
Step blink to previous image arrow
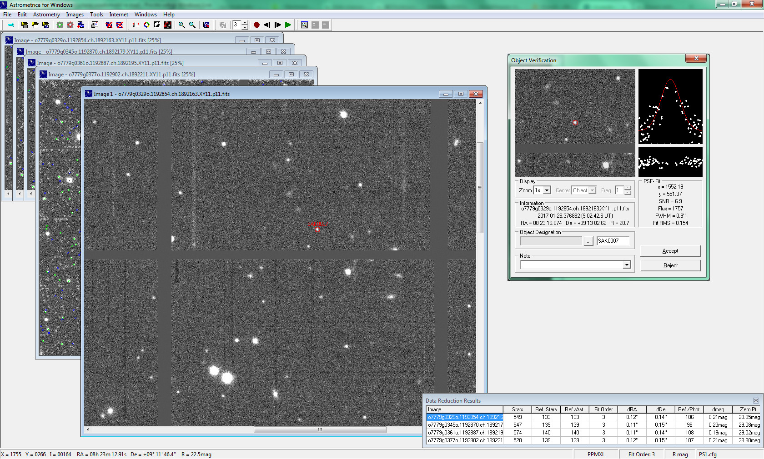pos(267,25)
